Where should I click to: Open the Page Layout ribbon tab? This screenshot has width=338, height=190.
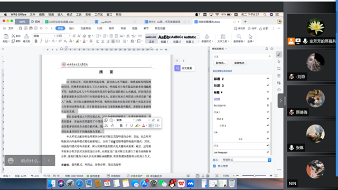coord(86,28)
